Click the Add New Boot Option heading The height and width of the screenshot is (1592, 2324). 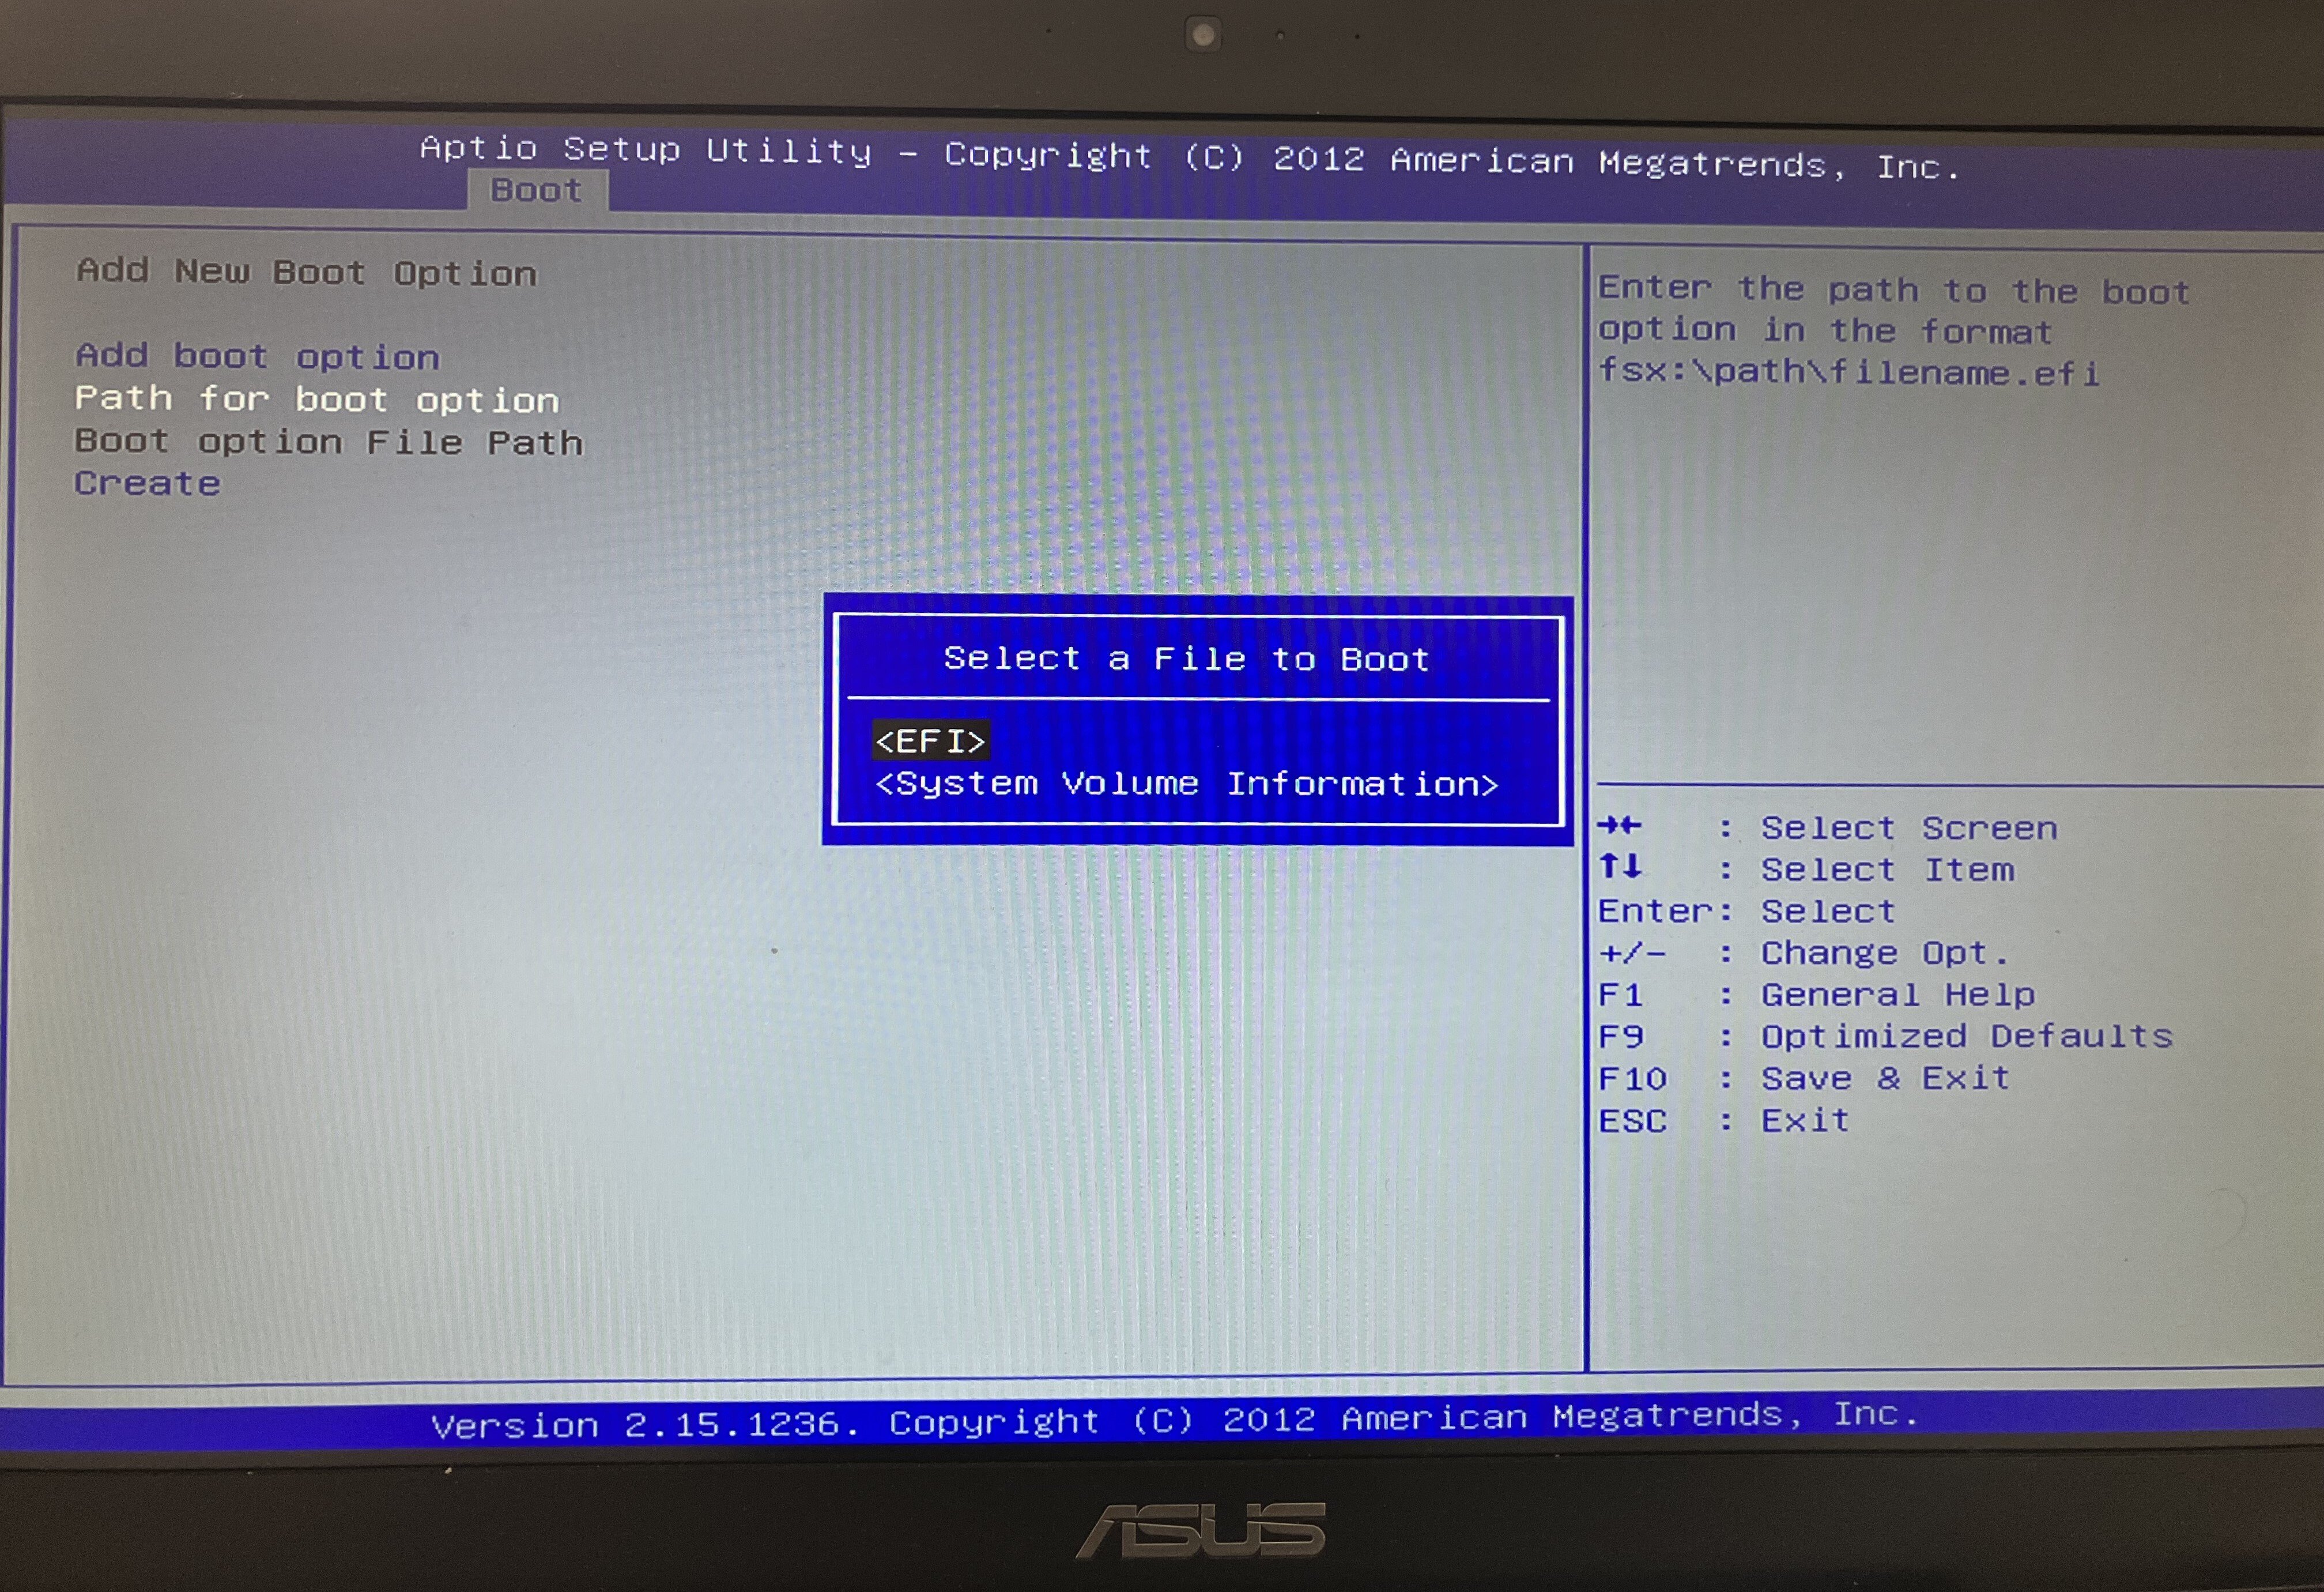point(307,272)
